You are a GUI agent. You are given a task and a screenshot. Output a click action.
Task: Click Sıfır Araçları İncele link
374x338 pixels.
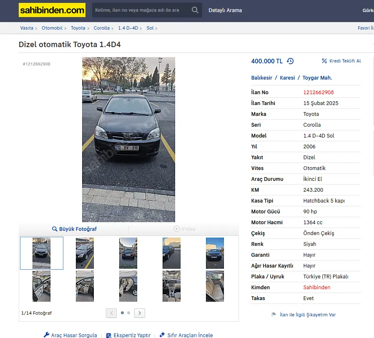[x=190, y=335]
